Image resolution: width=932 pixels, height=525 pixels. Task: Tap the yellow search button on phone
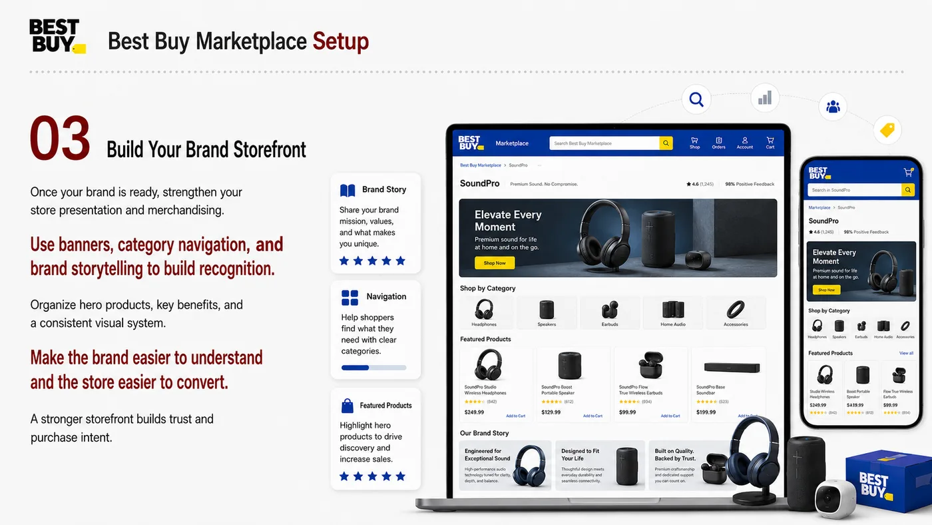click(908, 190)
